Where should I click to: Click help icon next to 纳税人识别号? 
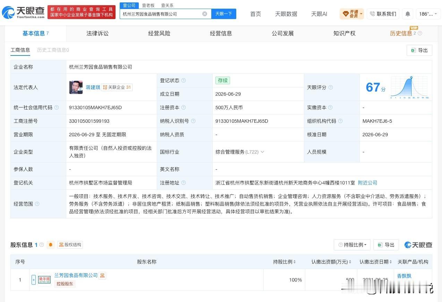pyautogui.click(x=193, y=121)
